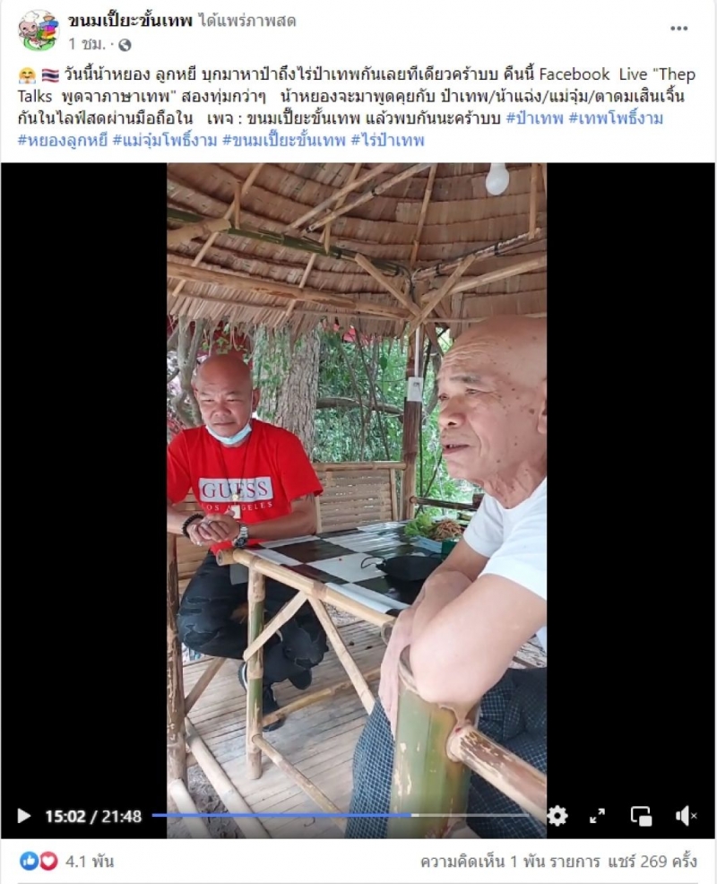Unmute the video speaker icon
Screen dimensions: 717x884
click(x=686, y=816)
